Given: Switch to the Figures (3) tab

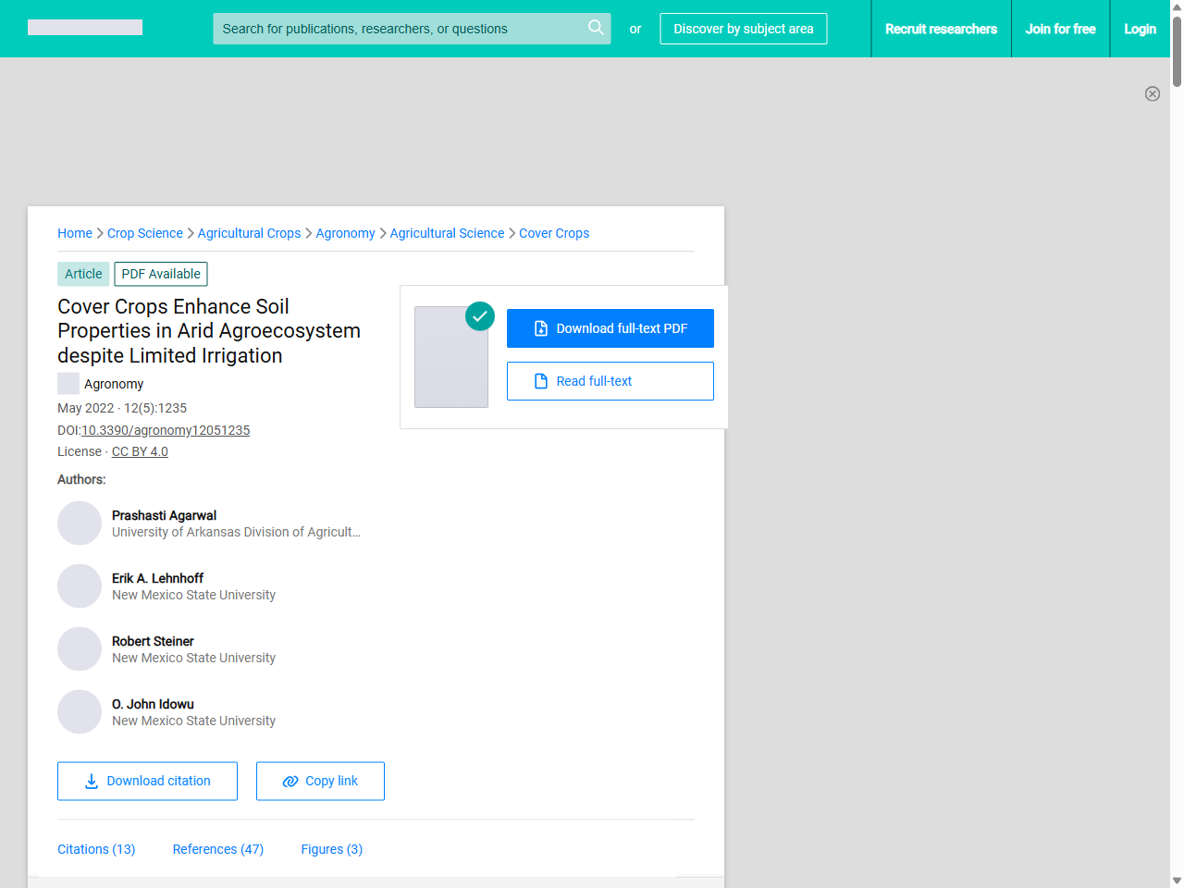Looking at the screenshot, I should 331,849.
